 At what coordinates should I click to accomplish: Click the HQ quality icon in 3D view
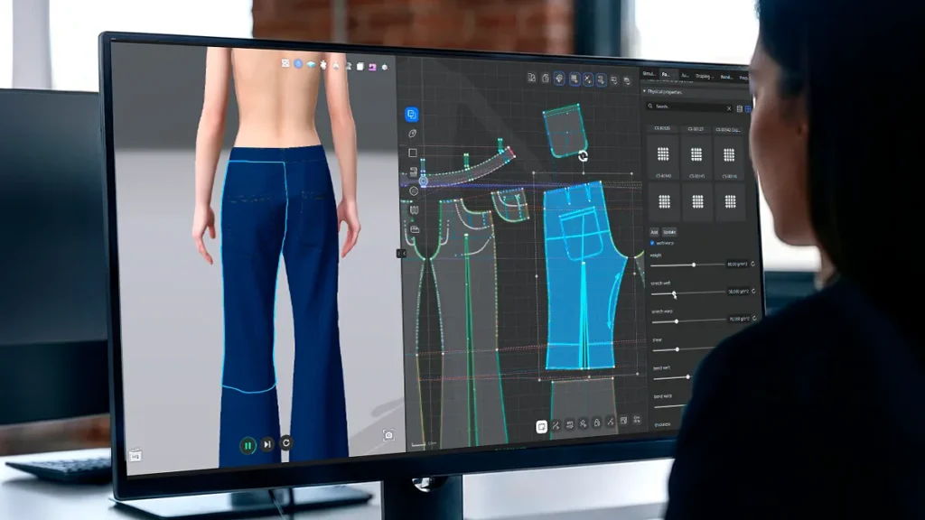click(135, 456)
